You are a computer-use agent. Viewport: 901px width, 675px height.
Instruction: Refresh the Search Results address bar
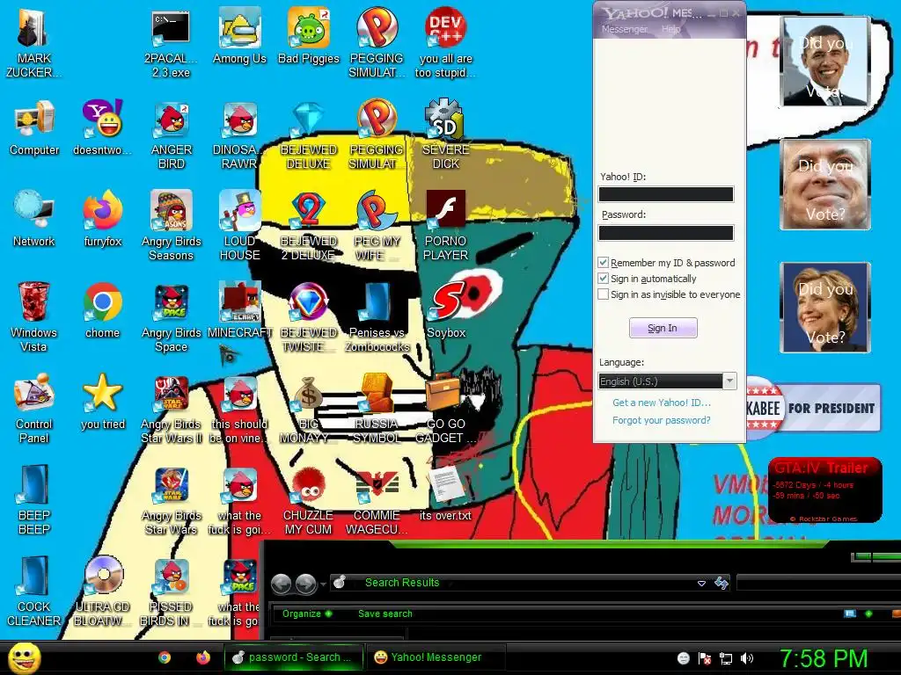tap(722, 584)
